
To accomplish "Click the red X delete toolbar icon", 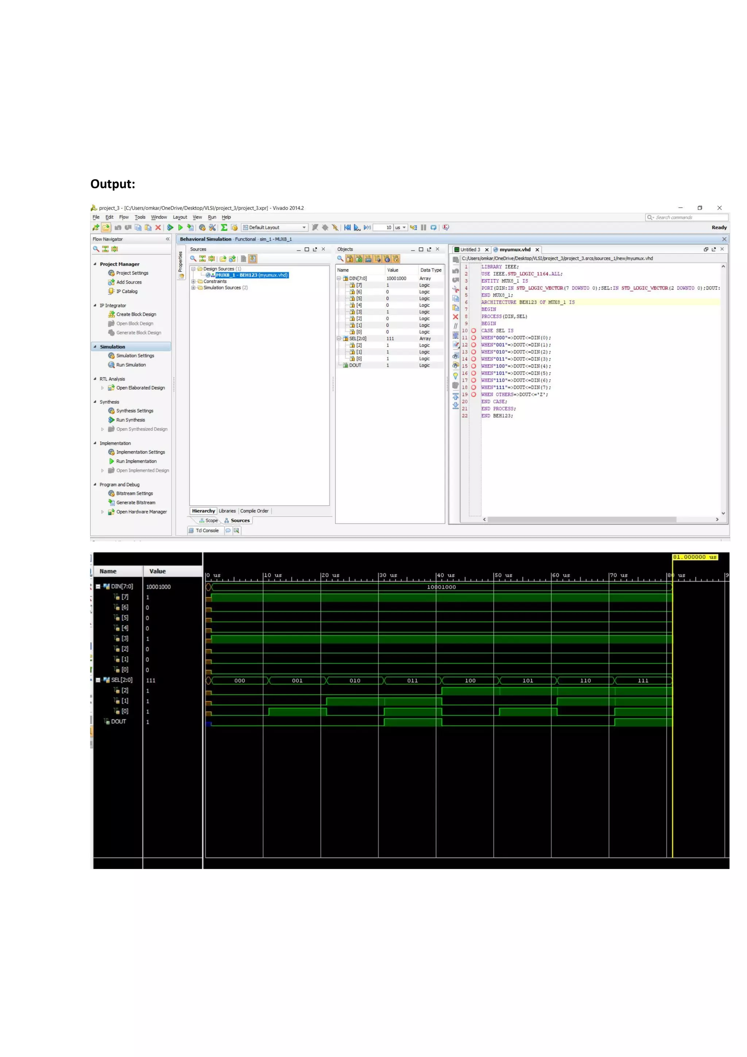I will point(158,227).
